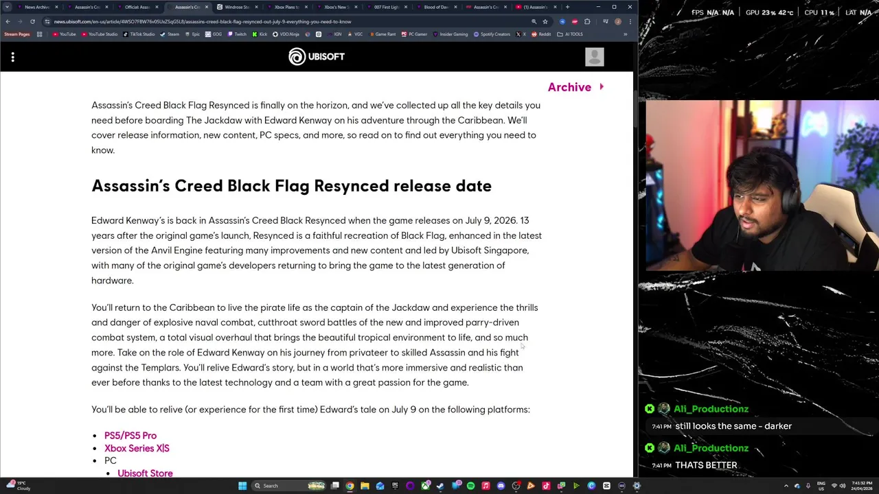
Task: Open the Chrome profile avatar
Action: coord(618,21)
